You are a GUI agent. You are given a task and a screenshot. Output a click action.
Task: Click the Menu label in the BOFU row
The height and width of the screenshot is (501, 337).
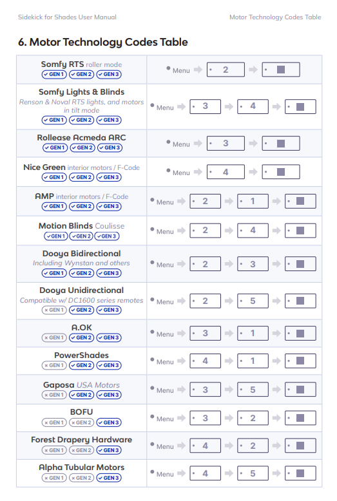coord(165,419)
